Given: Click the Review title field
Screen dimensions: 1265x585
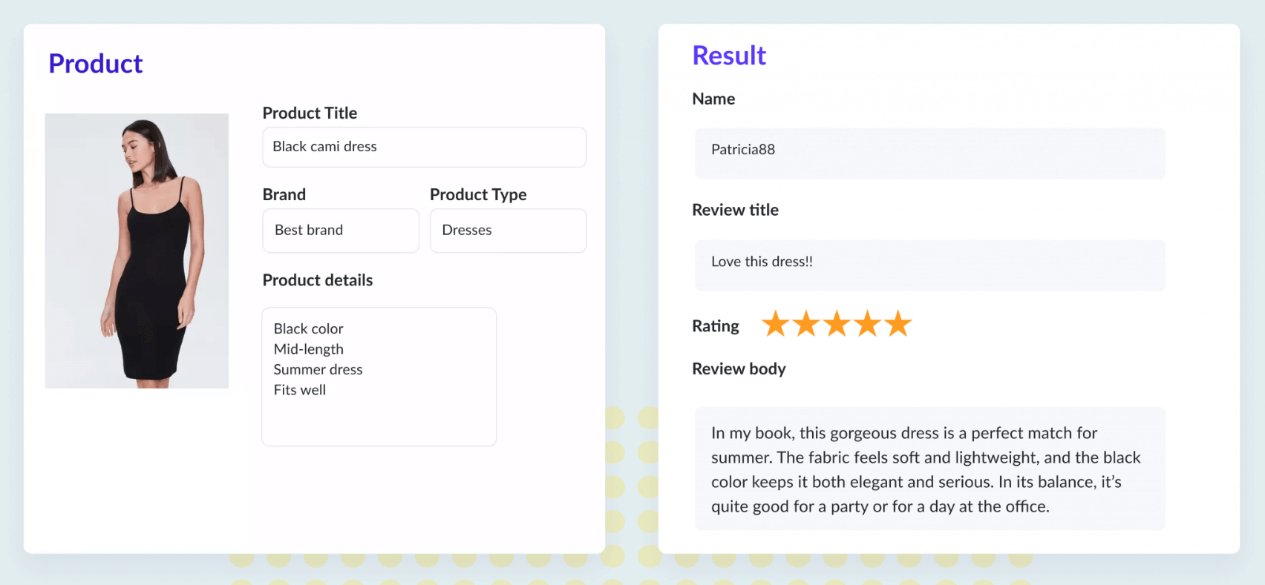Looking at the screenshot, I should click(x=929, y=265).
